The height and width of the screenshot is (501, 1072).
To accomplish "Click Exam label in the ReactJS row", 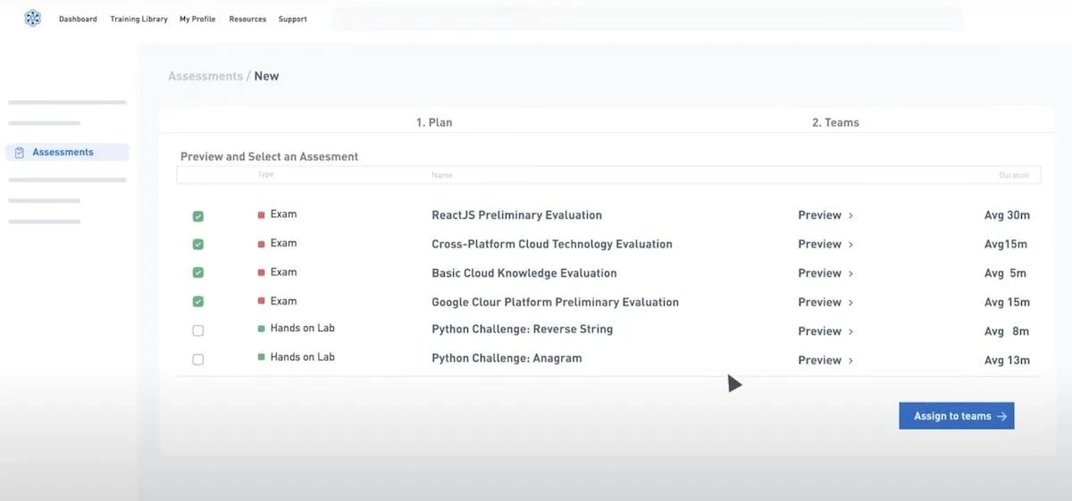I will [x=283, y=214].
